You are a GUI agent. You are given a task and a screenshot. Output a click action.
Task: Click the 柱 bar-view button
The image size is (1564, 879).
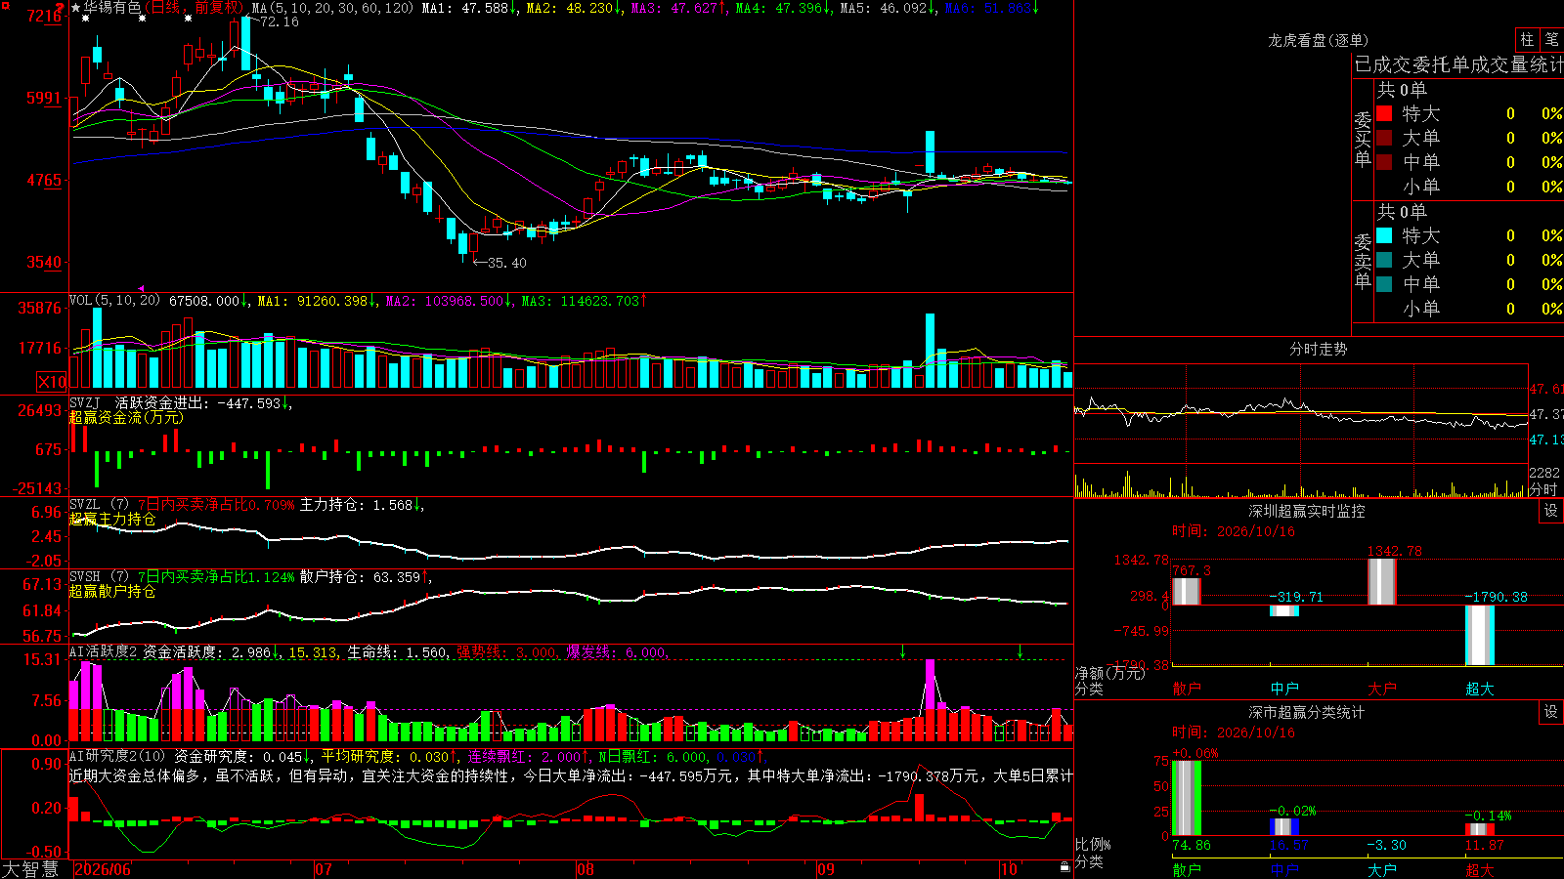[x=1527, y=40]
